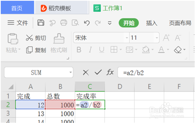Viewport: 195px width, 123px height.
Task: Open Print Preview icon
Action: [75, 23]
